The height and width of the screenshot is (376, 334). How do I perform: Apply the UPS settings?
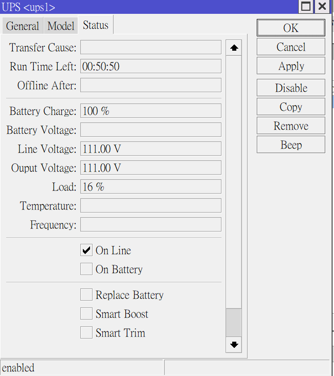point(291,66)
